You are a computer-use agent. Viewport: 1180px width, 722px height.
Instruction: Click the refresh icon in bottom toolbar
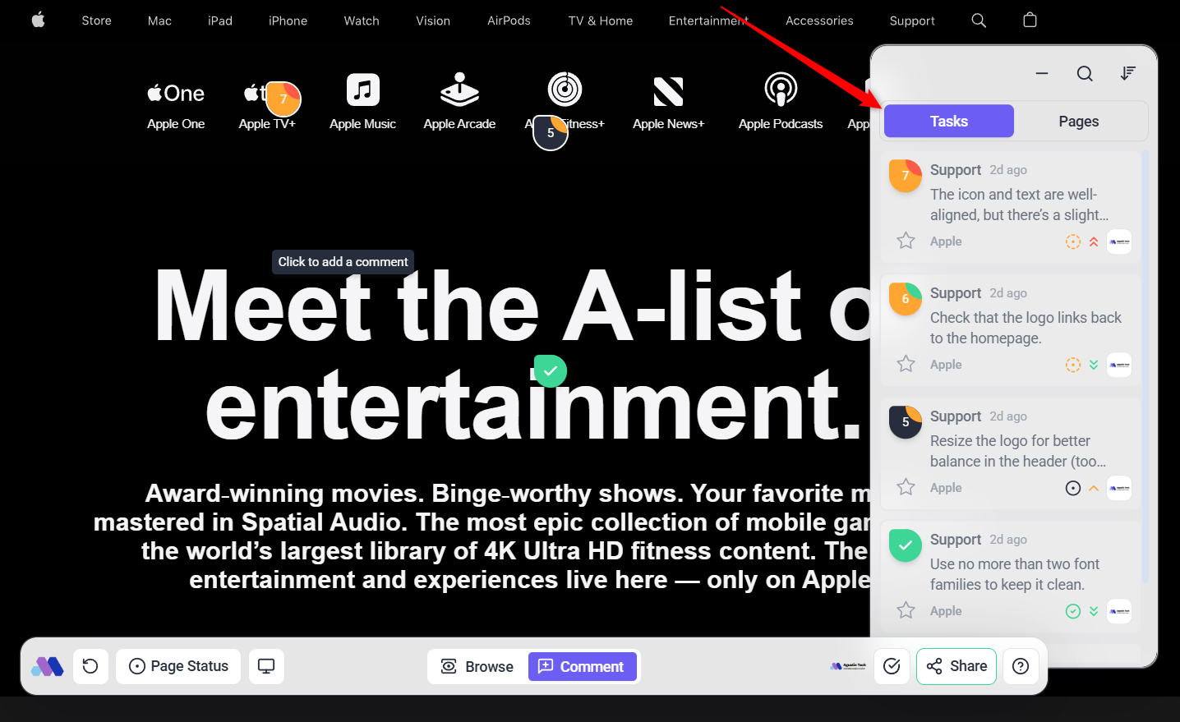pyautogui.click(x=90, y=666)
